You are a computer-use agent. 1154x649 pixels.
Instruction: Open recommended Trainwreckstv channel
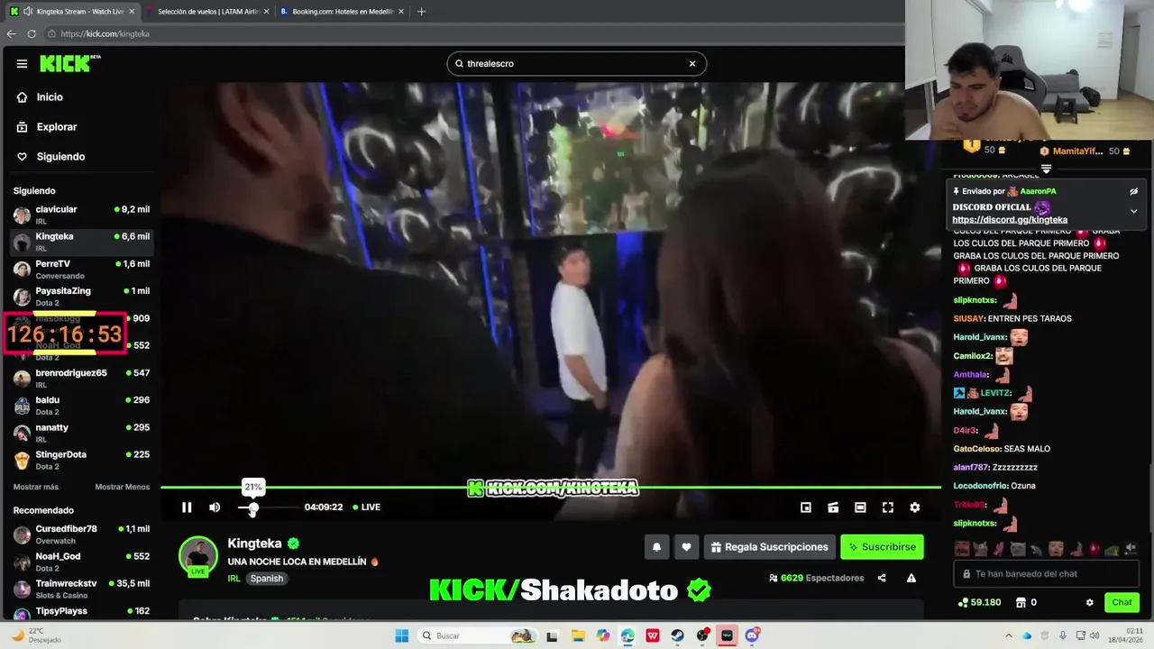81,589
